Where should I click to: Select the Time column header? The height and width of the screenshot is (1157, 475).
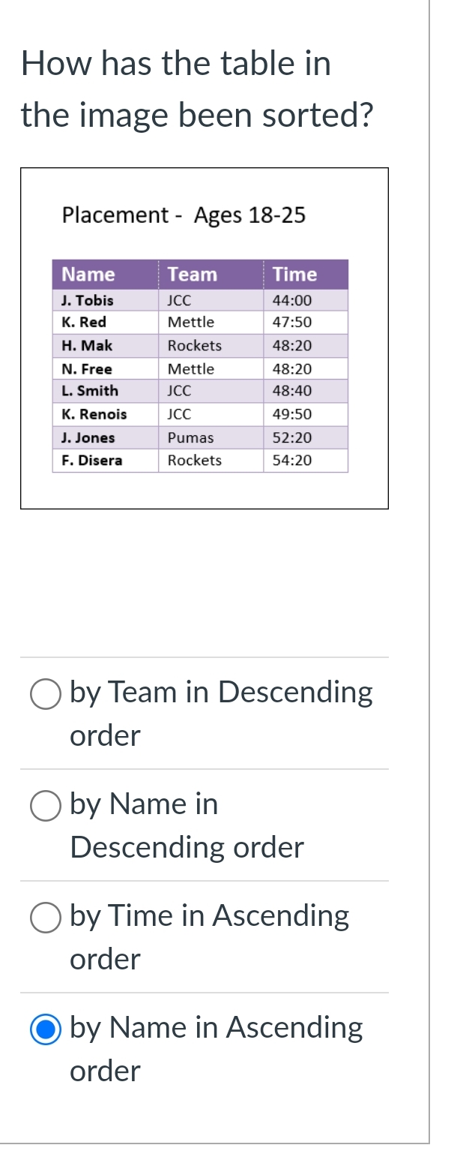click(295, 275)
